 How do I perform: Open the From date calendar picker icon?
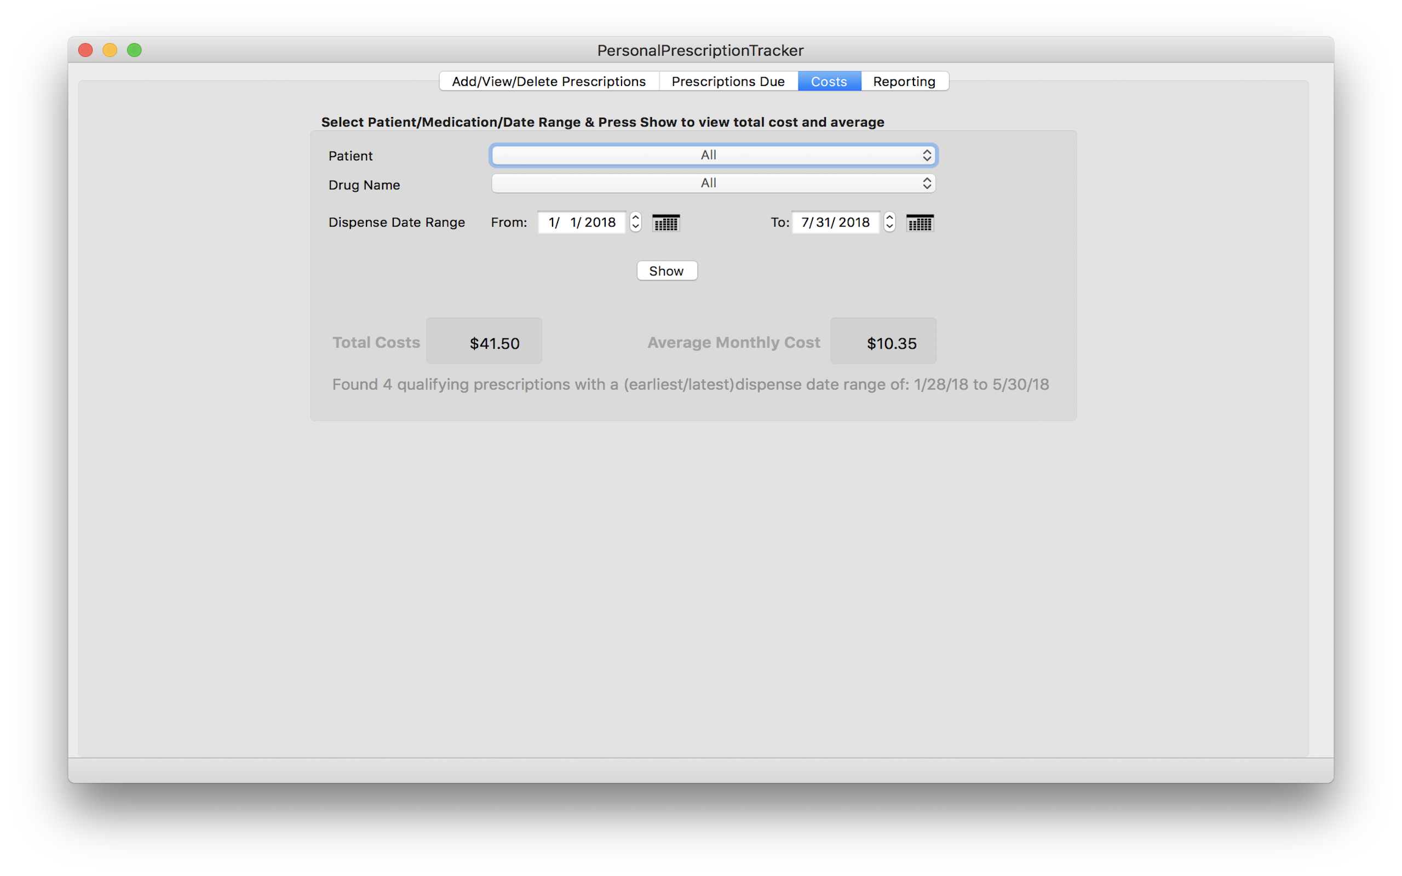[665, 223]
